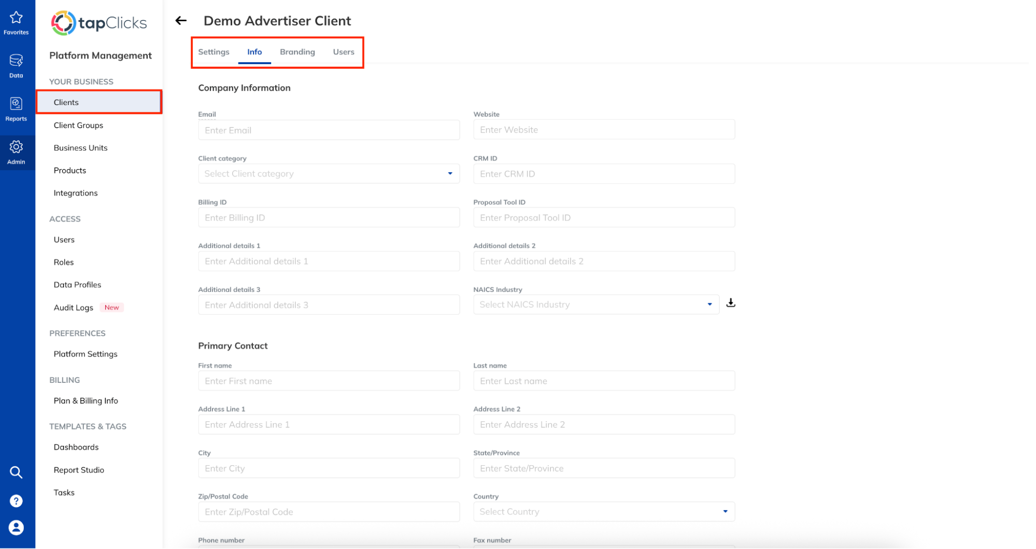Switch to the Users tab

(343, 52)
